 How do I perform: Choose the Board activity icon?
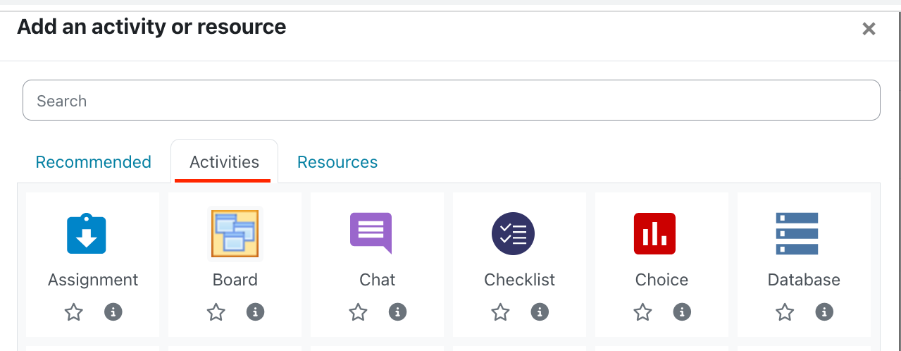pos(235,233)
